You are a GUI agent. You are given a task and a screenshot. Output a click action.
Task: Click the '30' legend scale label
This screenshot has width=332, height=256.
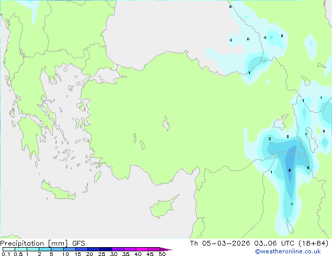pos(114,254)
